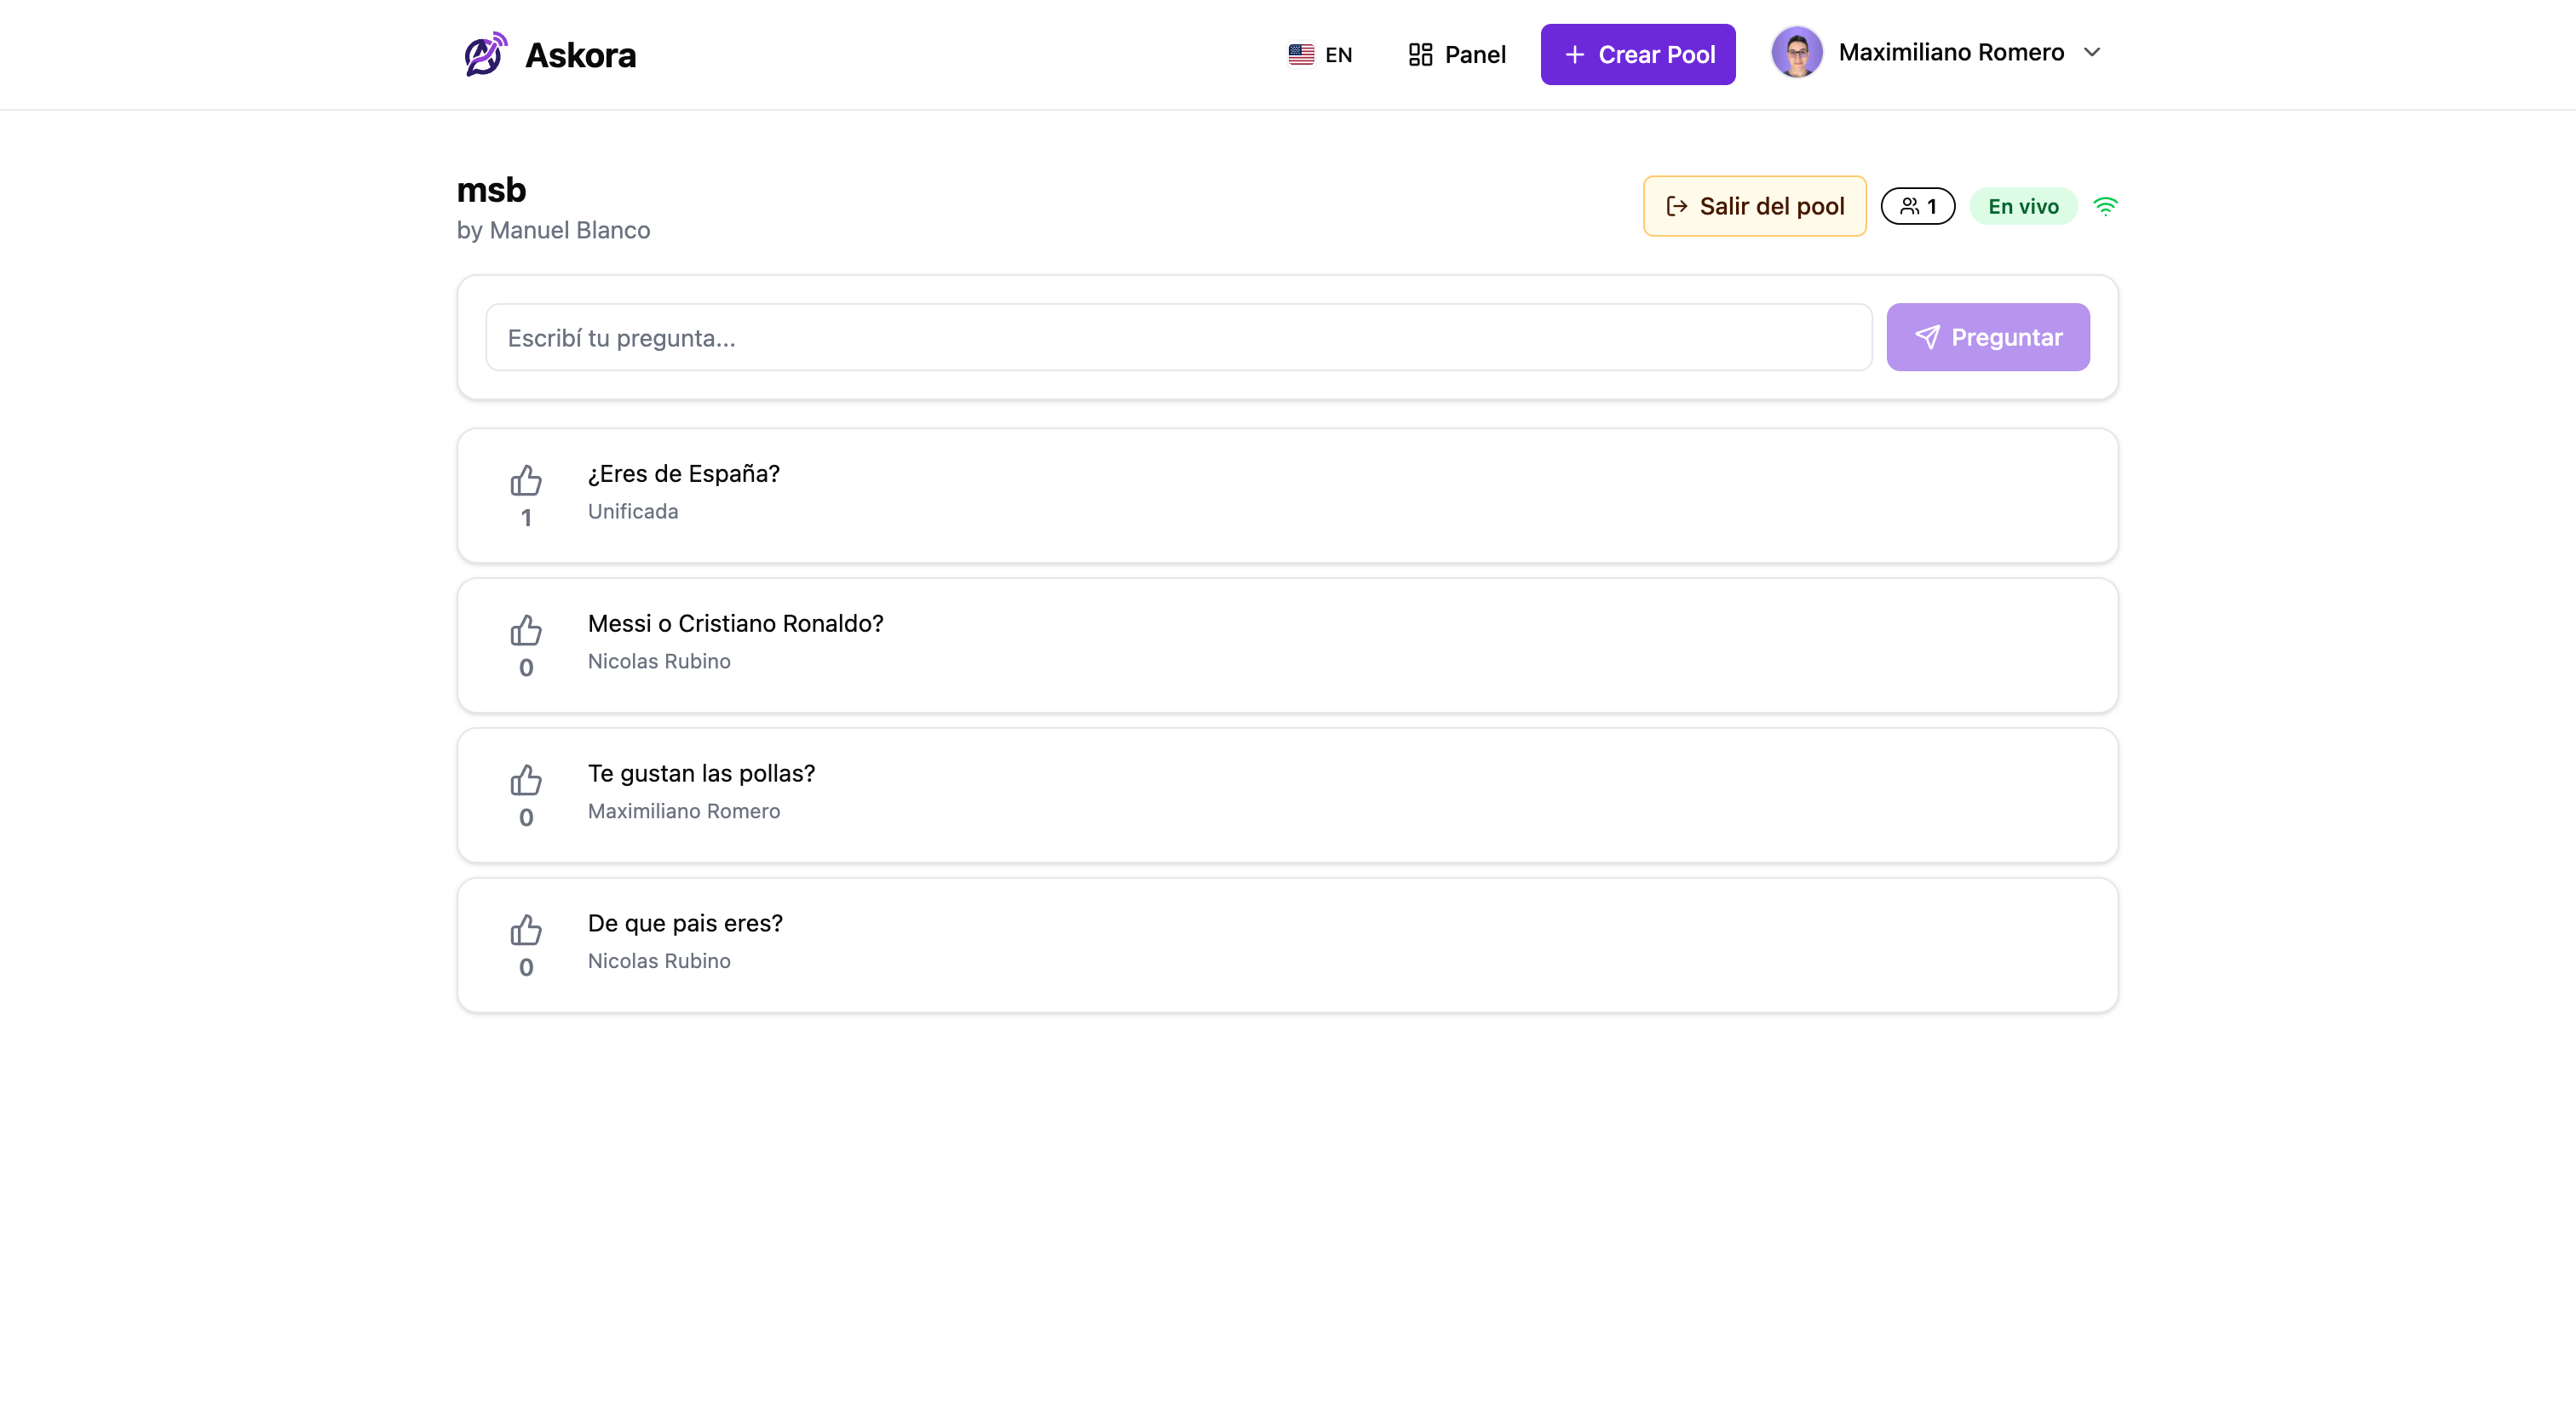Click the Unificada label

[633, 512]
